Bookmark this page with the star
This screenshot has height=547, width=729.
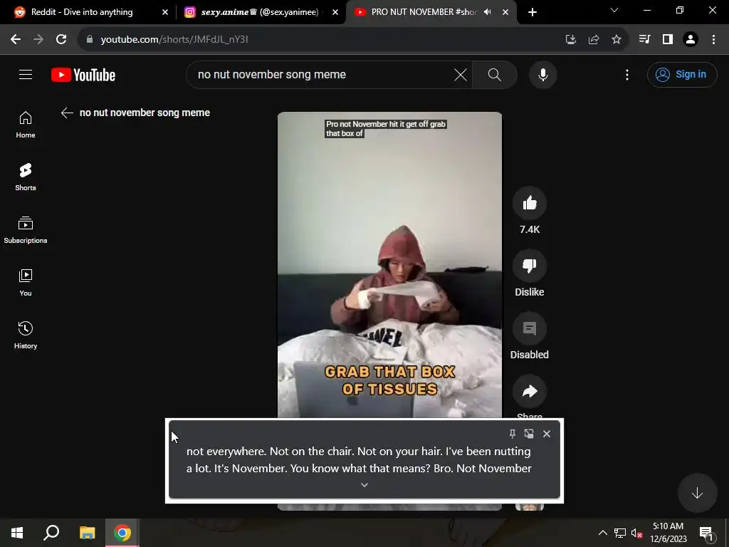point(617,39)
